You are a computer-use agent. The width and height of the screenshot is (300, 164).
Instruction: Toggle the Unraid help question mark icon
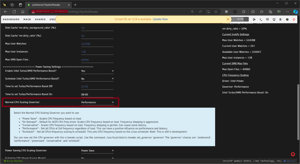point(287,19)
